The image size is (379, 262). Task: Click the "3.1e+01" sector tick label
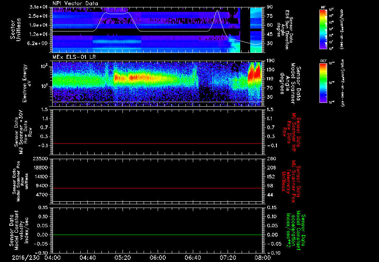(x=39, y=7)
